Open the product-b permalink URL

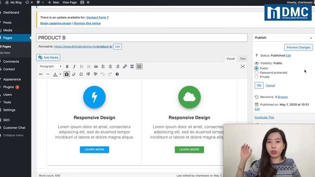(x=83, y=46)
